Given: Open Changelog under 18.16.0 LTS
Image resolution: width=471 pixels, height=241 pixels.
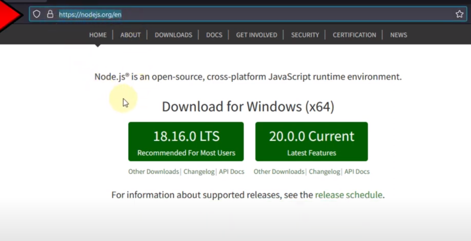Looking at the screenshot, I should coord(199,172).
